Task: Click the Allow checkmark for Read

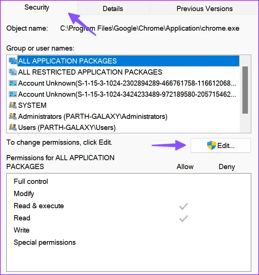Action: pyautogui.click(x=184, y=218)
